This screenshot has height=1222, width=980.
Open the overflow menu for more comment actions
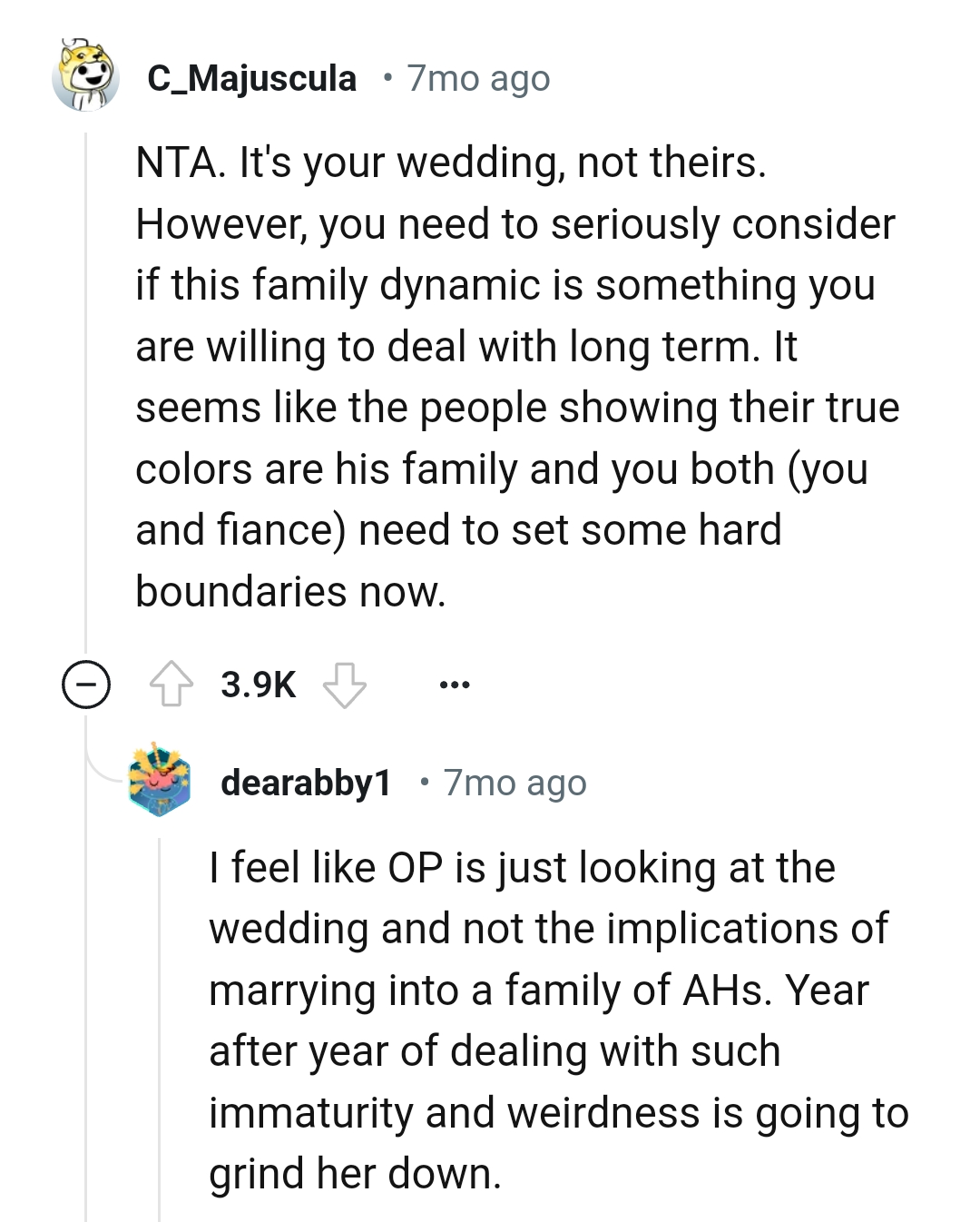pos(456,685)
